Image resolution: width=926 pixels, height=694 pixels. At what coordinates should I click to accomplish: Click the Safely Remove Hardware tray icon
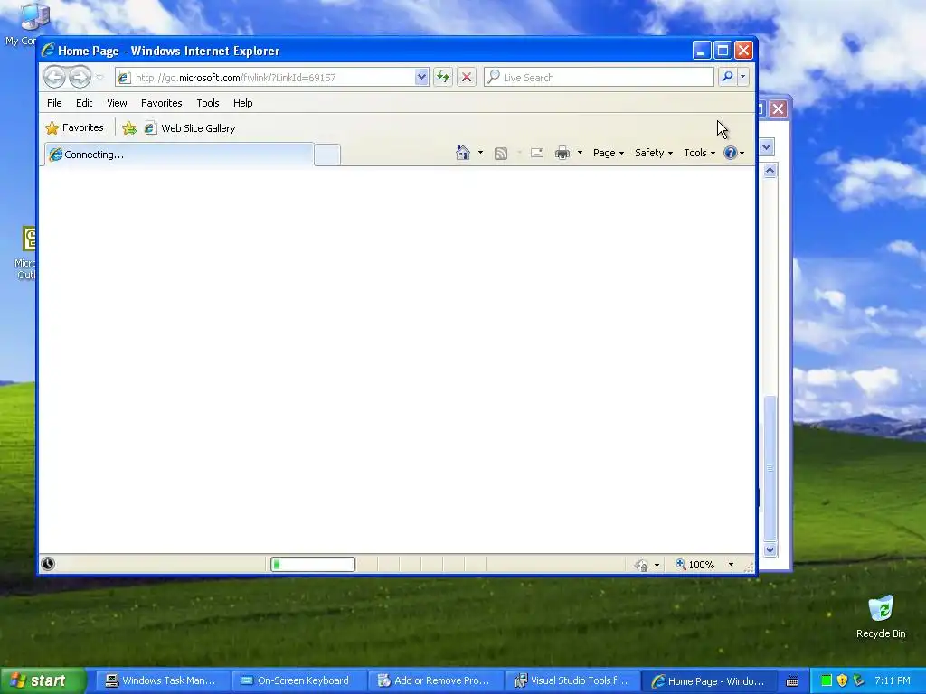pos(858,680)
